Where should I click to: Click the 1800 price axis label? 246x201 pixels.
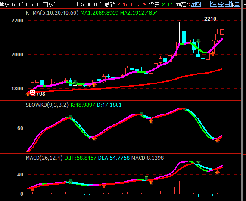click(x=17, y=89)
